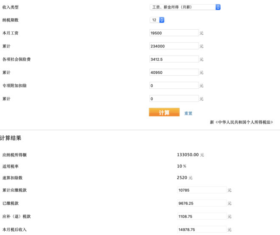
Task: Click the 累计 insurance field showing 40950
Action: 174,72
